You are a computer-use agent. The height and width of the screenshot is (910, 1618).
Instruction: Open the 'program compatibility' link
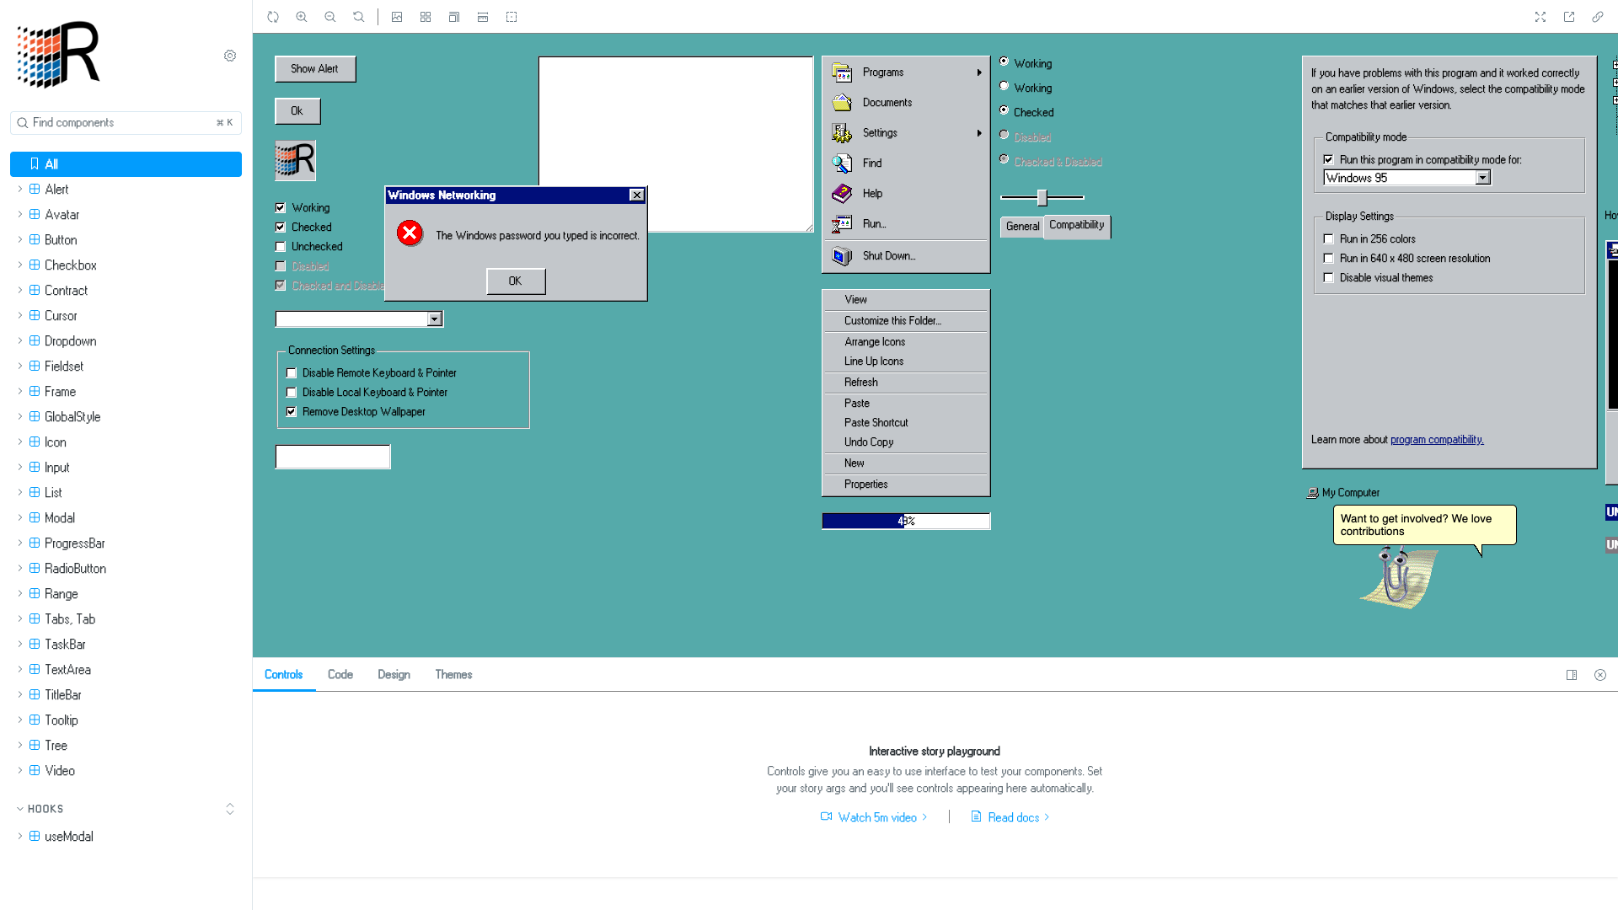(x=1437, y=440)
